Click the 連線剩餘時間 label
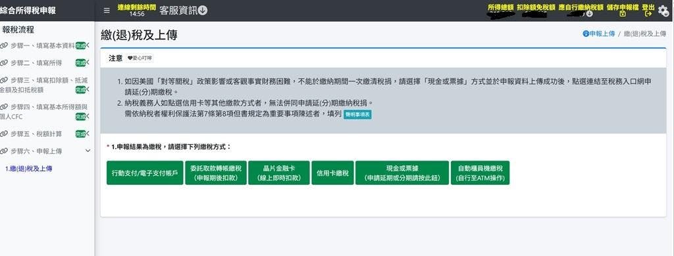This screenshot has width=674, height=256. click(137, 7)
